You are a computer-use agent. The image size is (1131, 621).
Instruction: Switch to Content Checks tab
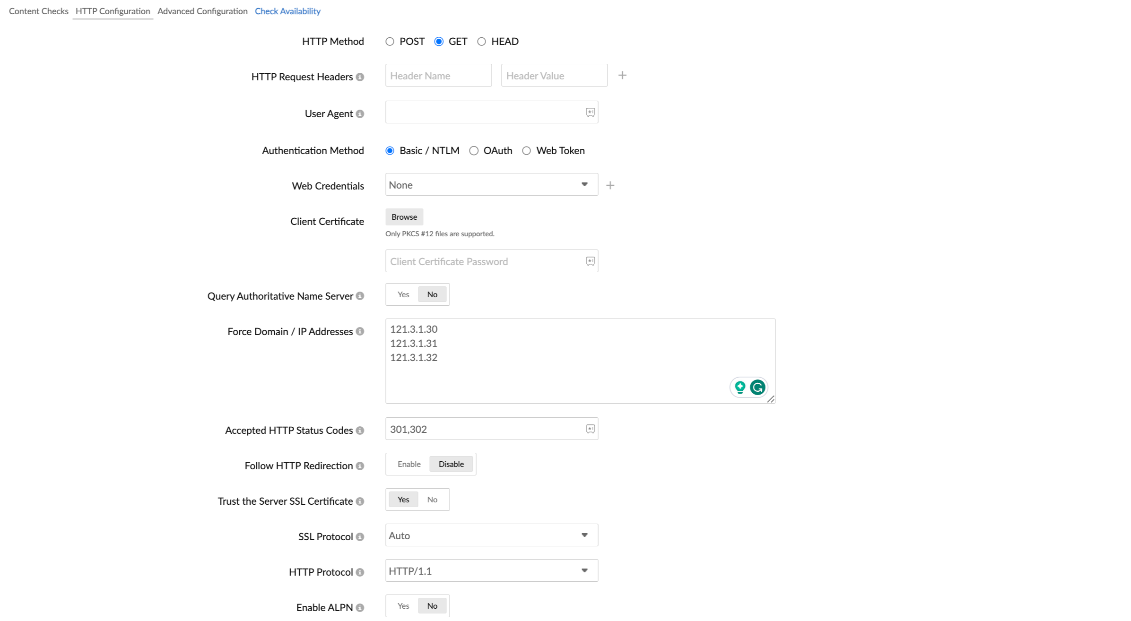click(39, 11)
